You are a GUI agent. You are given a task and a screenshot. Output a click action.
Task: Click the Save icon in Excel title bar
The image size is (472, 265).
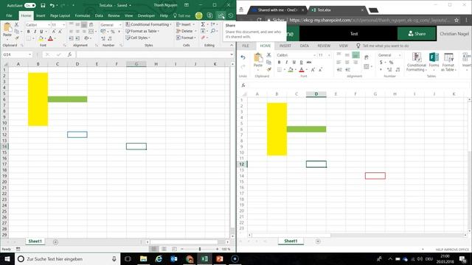pos(43,5)
